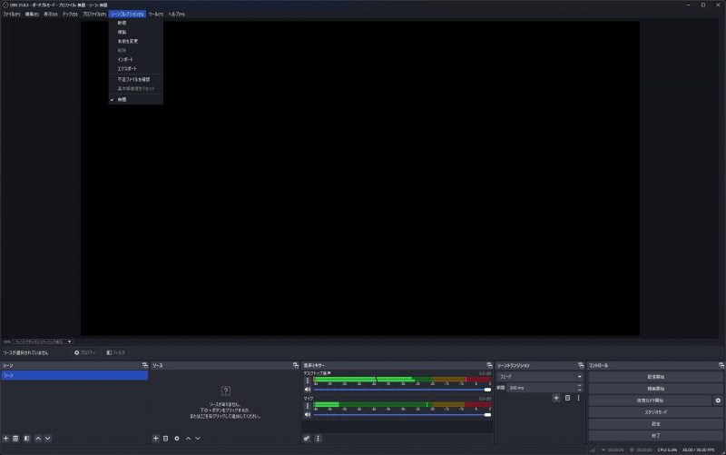Float the Scenes dock panel icon
The width and height of the screenshot is (726, 455).
click(x=145, y=366)
